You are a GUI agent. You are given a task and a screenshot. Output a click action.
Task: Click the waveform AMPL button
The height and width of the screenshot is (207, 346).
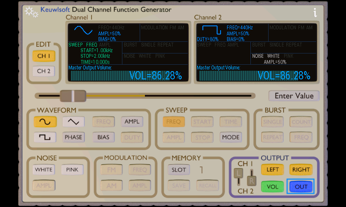tap(132, 122)
